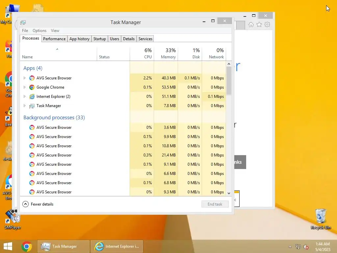Click the Task Manager title bar icon

[x=23, y=22]
